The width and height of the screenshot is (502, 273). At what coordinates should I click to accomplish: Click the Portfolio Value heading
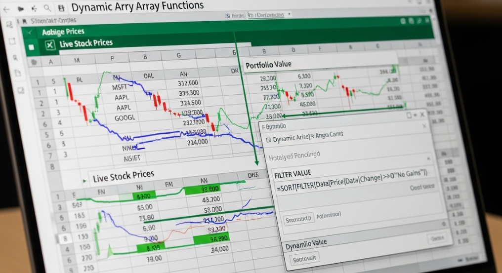click(x=268, y=65)
